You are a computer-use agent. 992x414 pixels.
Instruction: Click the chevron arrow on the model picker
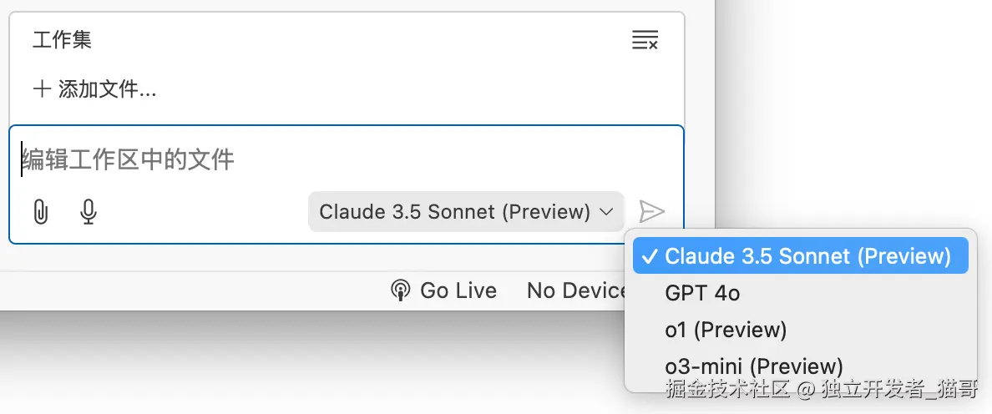tap(606, 212)
